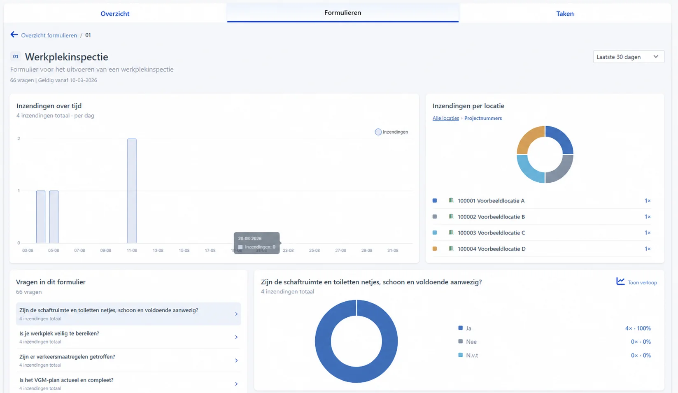Click the 01 form number badge
The image size is (678, 393).
coord(16,56)
